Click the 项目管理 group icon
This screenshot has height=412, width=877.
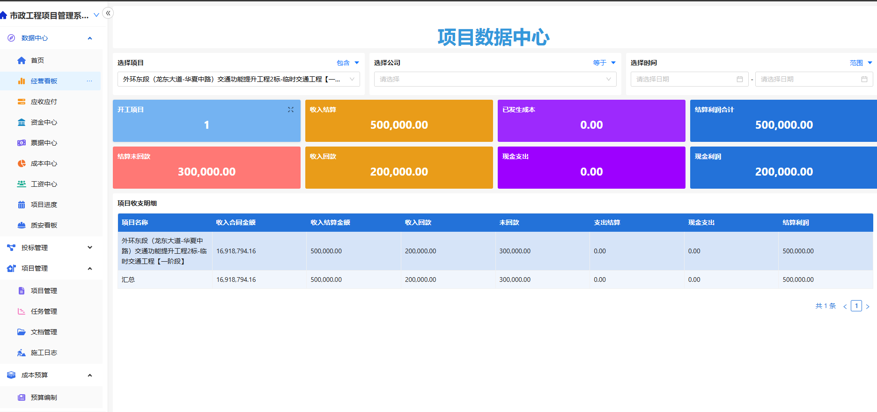(x=11, y=268)
